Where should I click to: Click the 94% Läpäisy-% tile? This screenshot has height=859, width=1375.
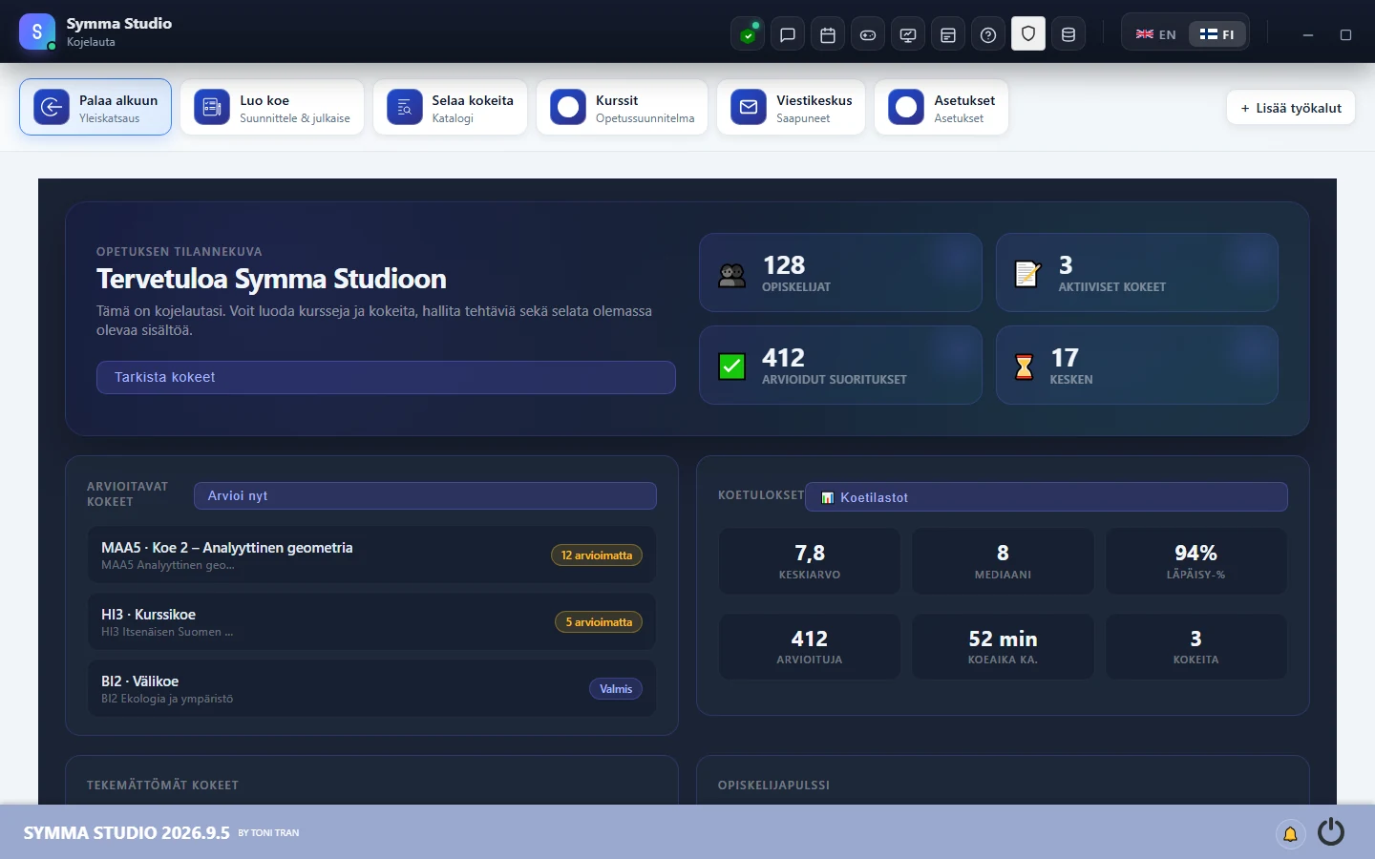click(1195, 562)
